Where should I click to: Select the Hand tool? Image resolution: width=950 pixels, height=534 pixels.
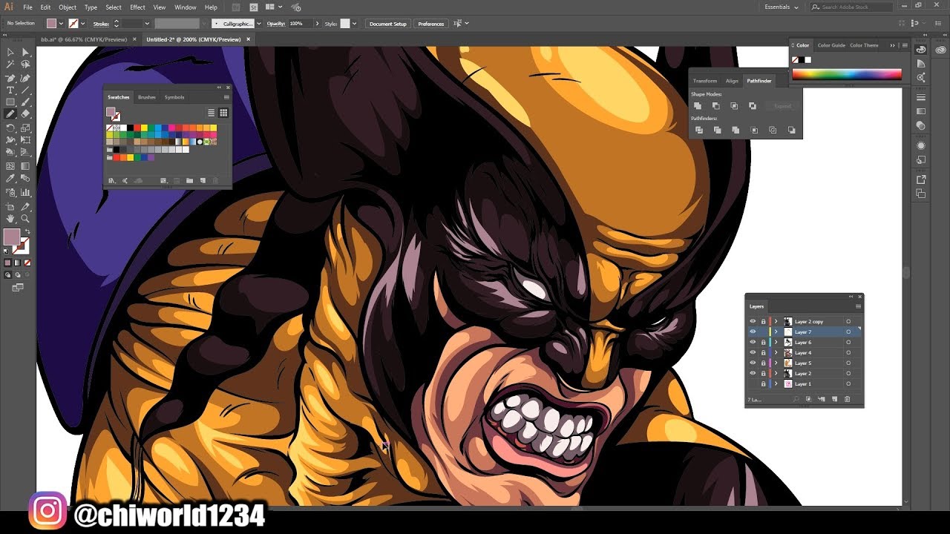tap(10, 219)
